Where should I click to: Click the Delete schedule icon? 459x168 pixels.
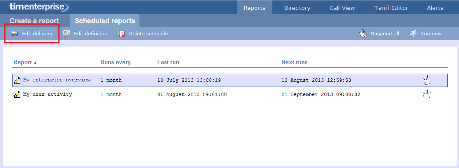122,34
